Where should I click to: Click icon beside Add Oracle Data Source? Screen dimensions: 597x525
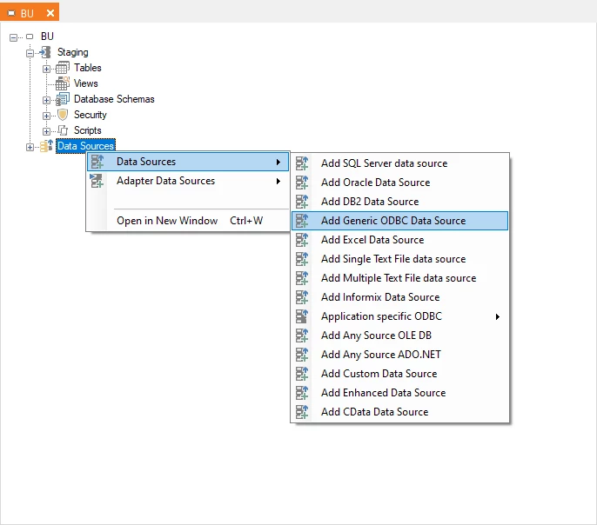coord(302,182)
